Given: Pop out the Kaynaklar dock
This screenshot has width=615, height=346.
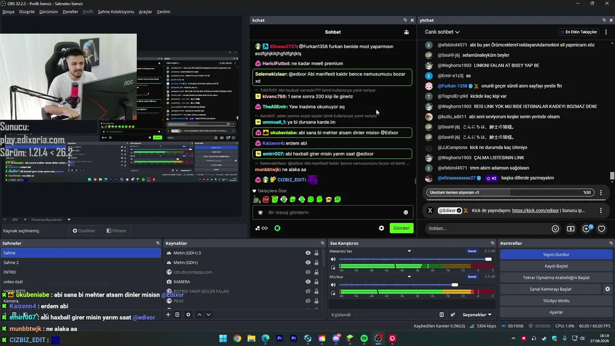Looking at the screenshot, I should 322,243.
